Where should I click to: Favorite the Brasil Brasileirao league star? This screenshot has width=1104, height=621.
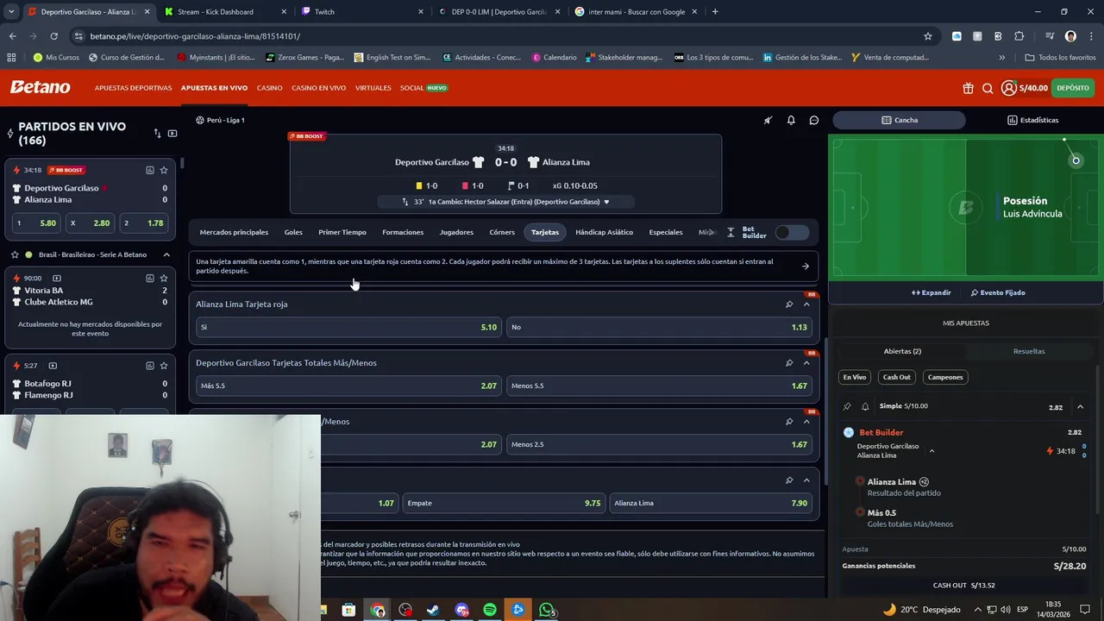tap(15, 254)
